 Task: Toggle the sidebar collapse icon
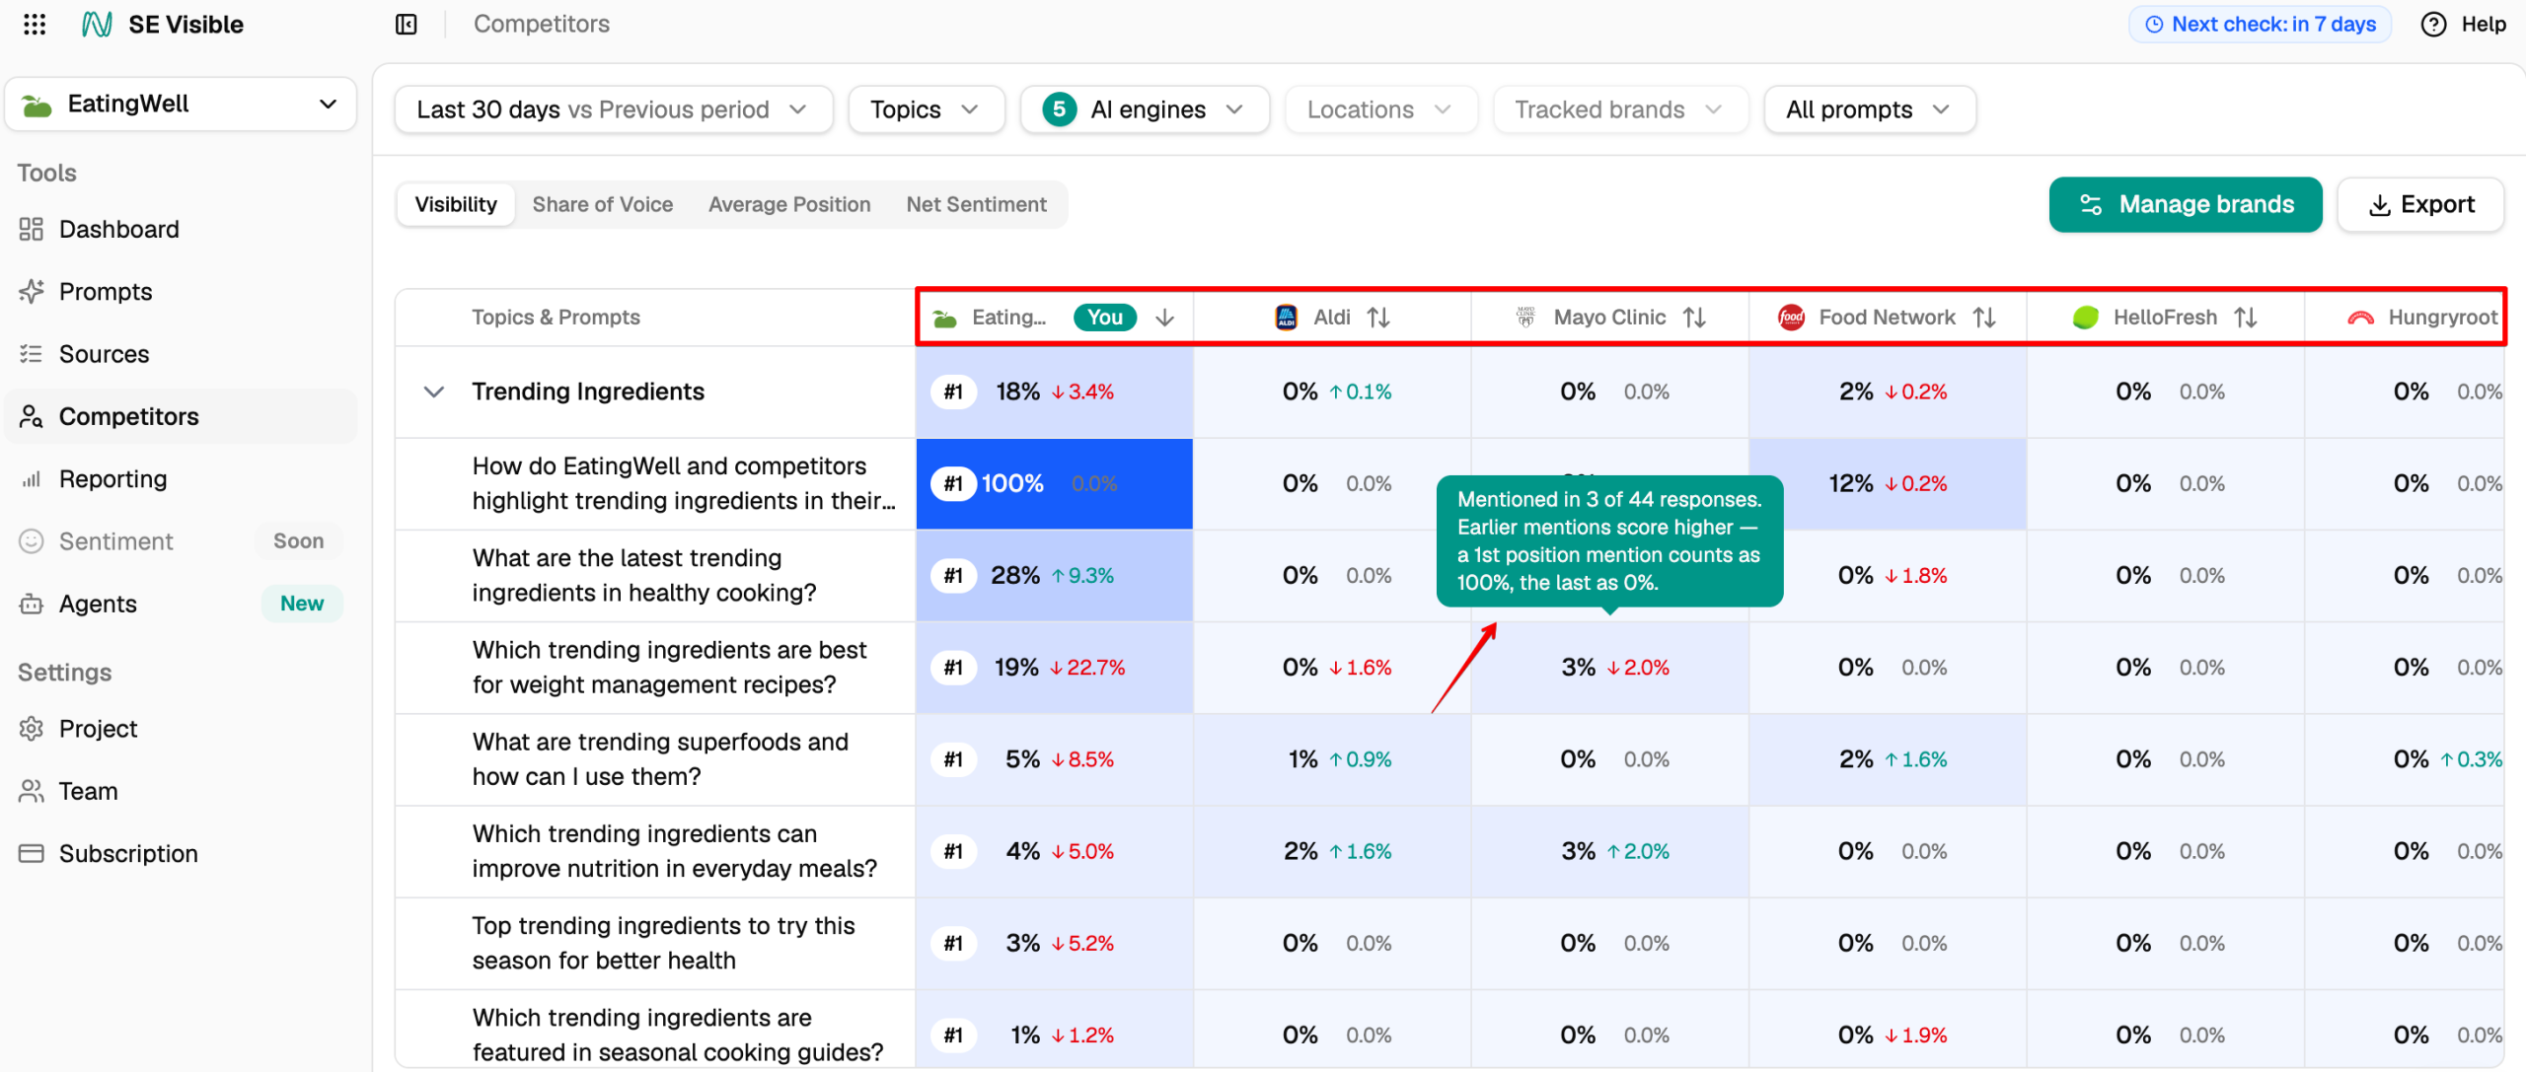coord(407,24)
